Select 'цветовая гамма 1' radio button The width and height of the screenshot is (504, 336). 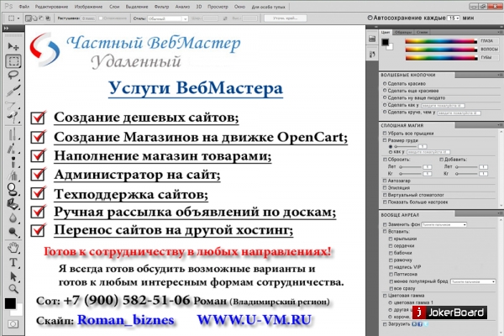(391, 302)
